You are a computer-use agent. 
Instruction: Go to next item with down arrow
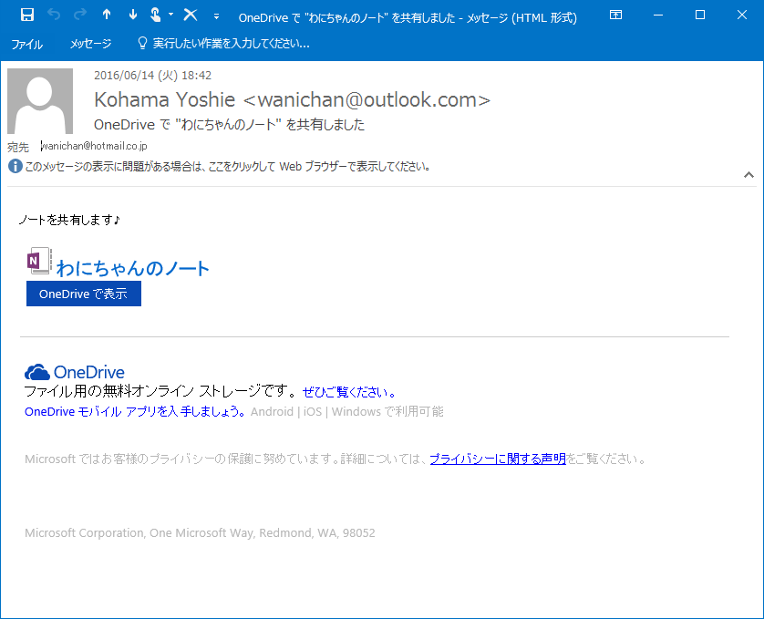tap(132, 15)
